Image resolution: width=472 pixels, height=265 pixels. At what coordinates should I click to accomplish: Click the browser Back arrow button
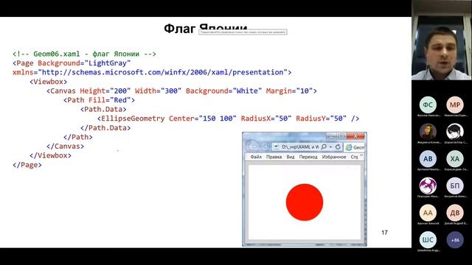[252, 146]
